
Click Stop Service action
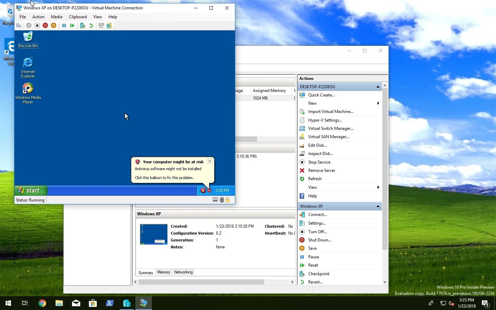click(319, 162)
